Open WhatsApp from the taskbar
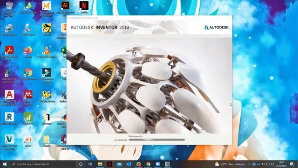 tap(139, 164)
